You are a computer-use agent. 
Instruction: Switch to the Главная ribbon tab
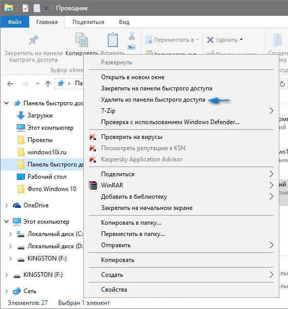pos(47,22)
